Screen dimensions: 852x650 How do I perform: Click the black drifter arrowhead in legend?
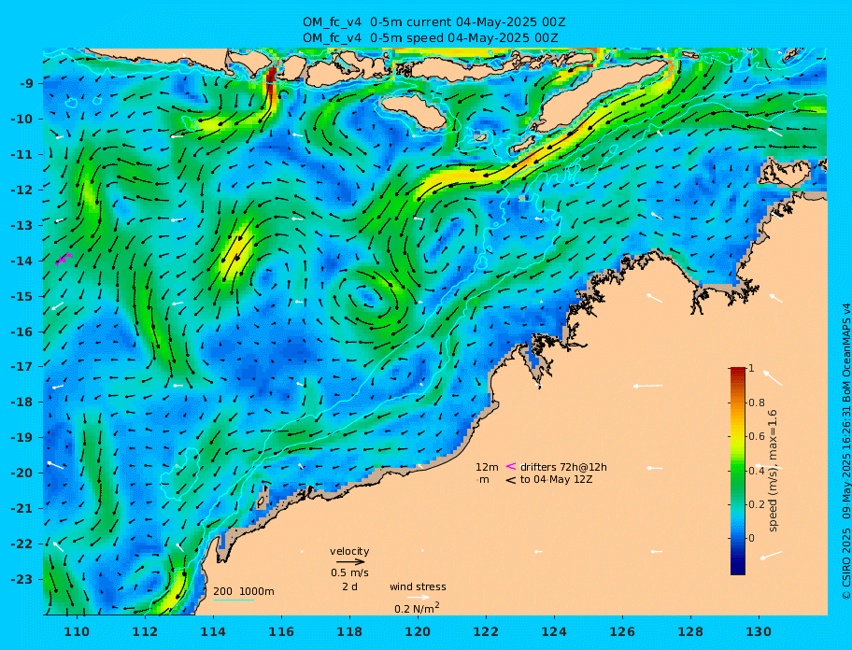[x=511, y=480]
